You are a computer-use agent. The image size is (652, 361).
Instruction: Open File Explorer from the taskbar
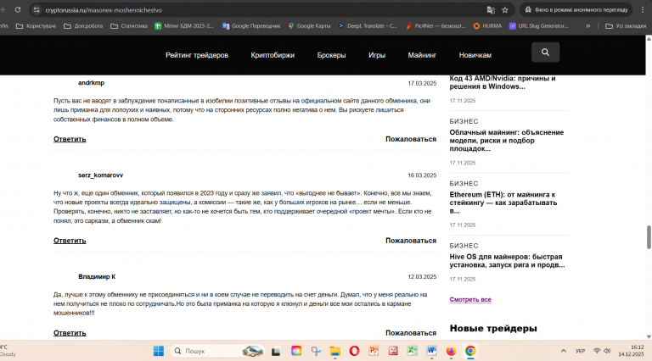[x=334, y=351]
